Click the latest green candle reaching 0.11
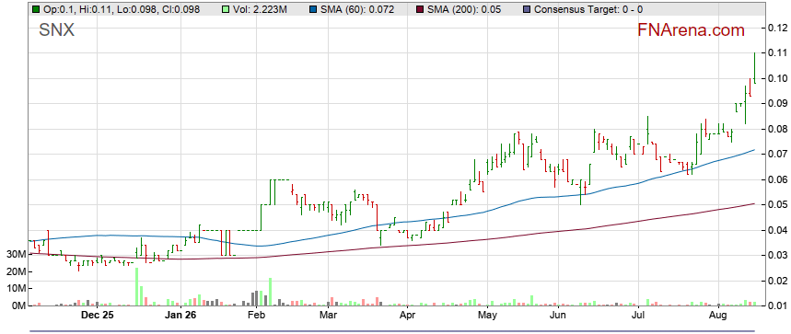Image resolution: width=791 pixels, height=334 pixels. coord(755,67)
